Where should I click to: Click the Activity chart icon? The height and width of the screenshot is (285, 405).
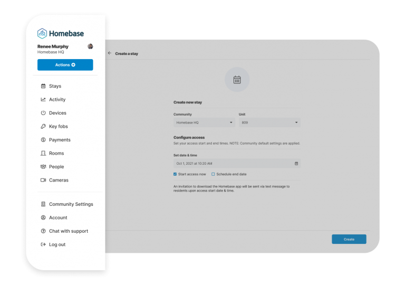tap(43, 100)
